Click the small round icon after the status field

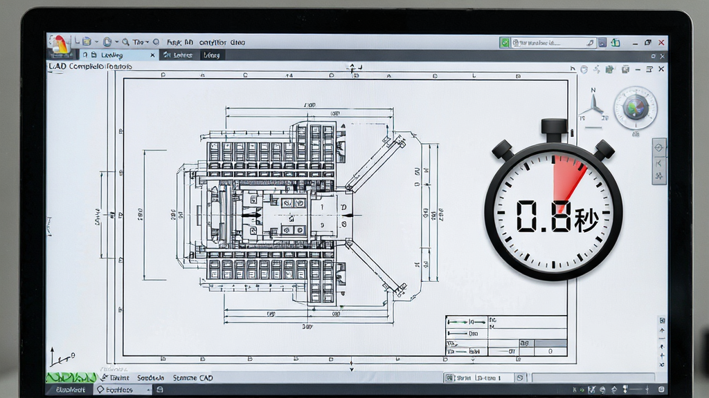520,378
